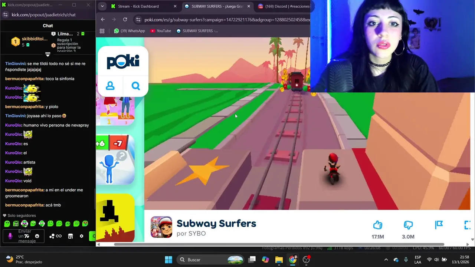Click the chat message input field
Viewport: 475px width, 267px height.
point(24,236)
